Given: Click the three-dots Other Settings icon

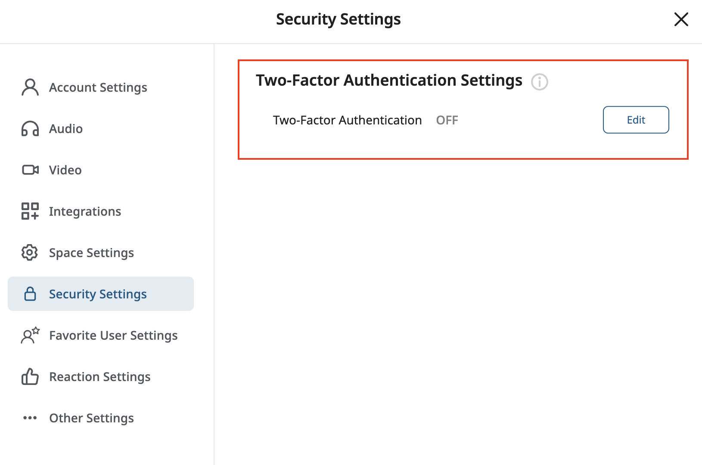Looking at the screenshot, I should click(x=30, y=418).
